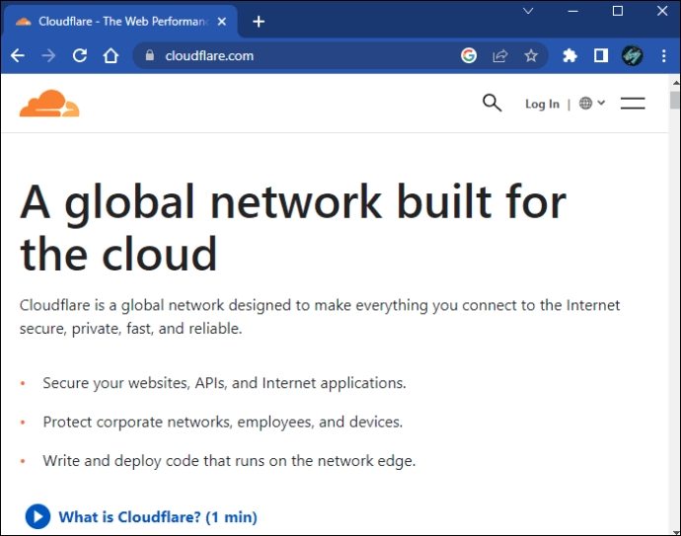Open the What is Cloudflare? (1 min) link

tap(158, 517)
